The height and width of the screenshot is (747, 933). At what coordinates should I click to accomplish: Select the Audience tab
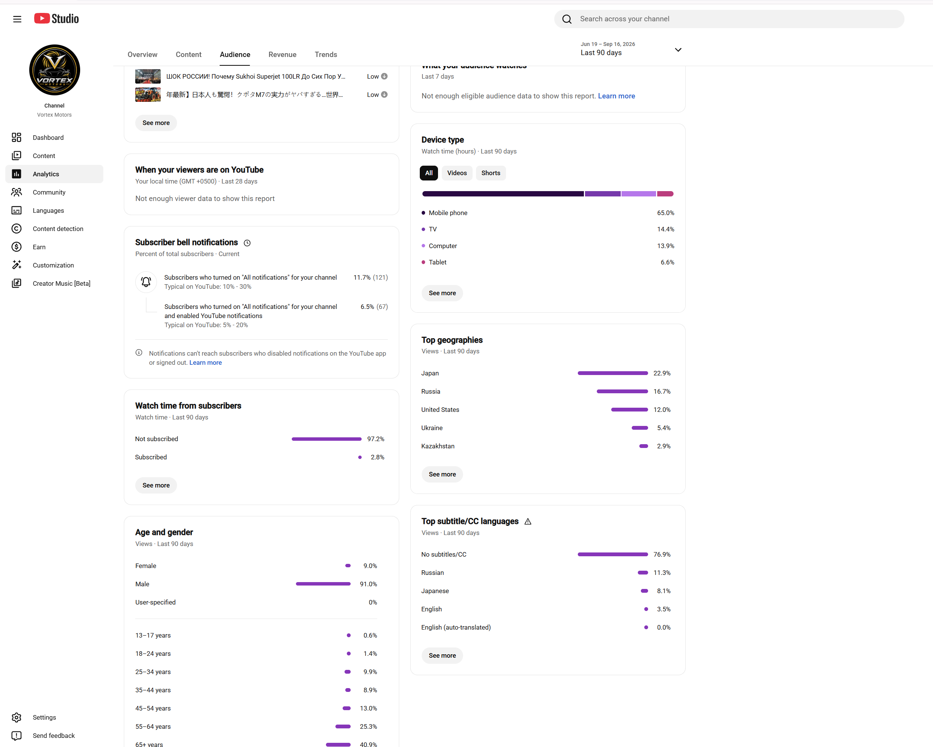click(235, 55)
